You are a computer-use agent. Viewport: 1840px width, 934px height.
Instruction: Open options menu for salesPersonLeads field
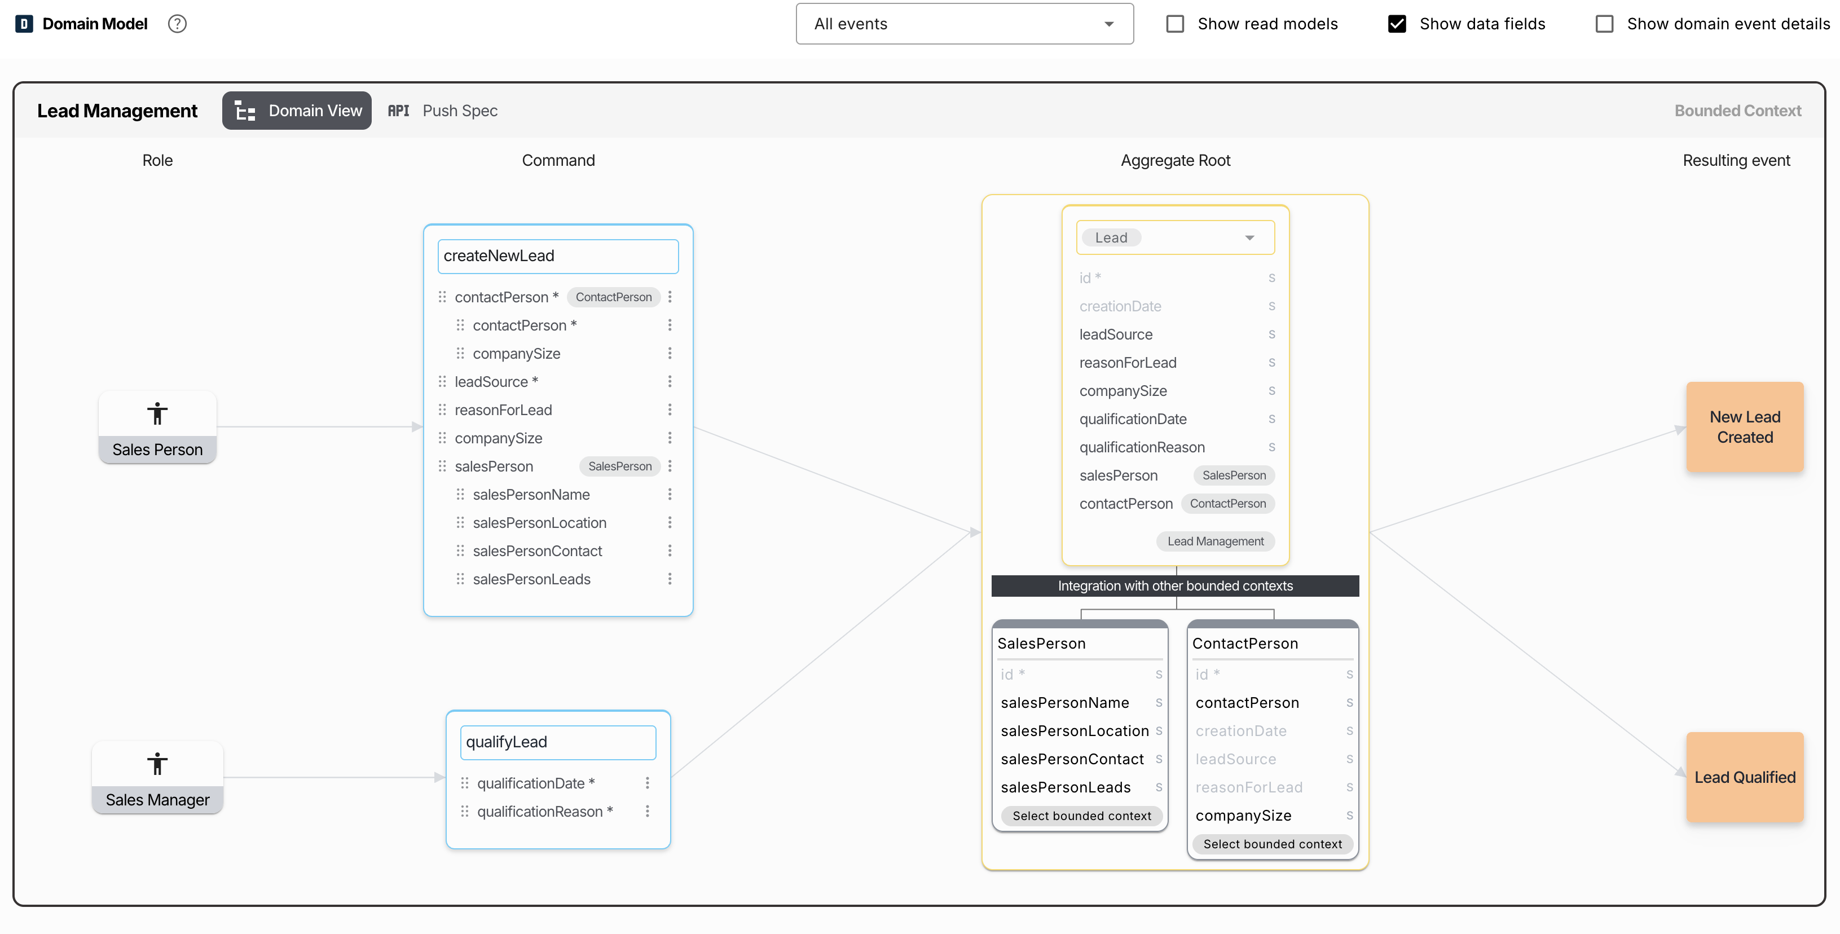tap(670, 579)
